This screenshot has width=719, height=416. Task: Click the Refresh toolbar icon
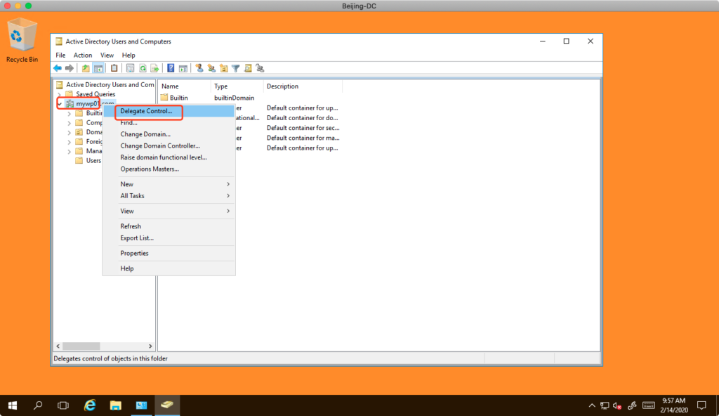[x=143, y=68]
